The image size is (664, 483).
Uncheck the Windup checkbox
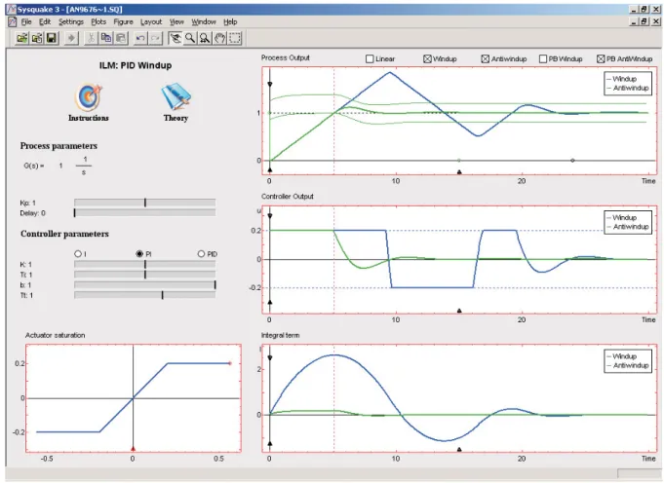[x=427, y=58]
